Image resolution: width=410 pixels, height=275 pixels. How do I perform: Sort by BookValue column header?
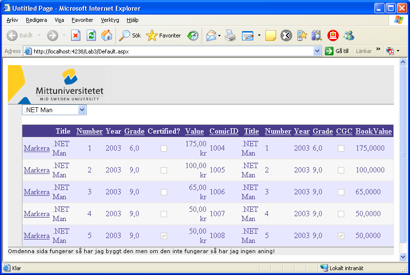[373, 131]
